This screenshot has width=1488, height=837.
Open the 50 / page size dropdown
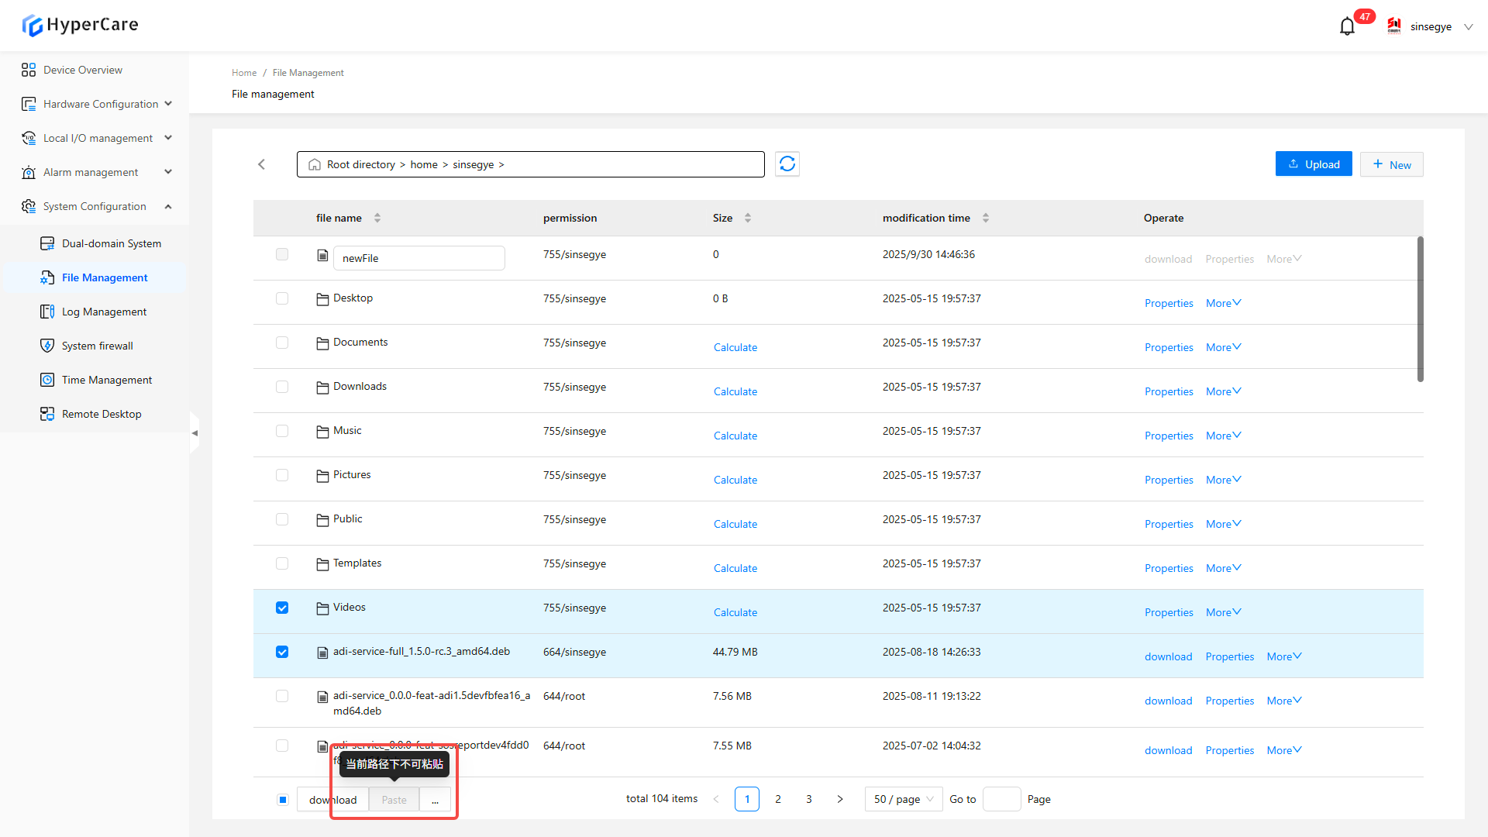pos(904,799)
